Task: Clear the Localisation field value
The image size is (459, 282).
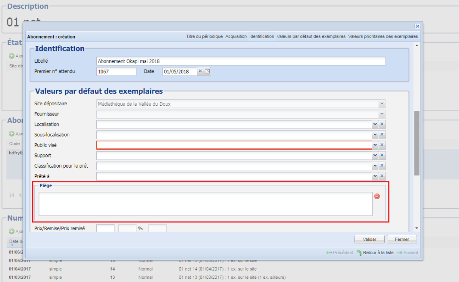Action: (x=382, y=125)
